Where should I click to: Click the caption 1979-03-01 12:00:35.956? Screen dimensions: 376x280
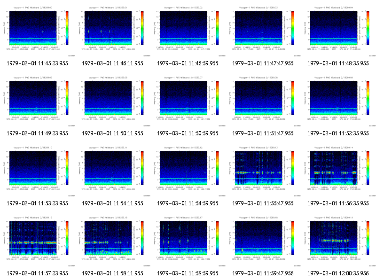click(x=338, y=273)
